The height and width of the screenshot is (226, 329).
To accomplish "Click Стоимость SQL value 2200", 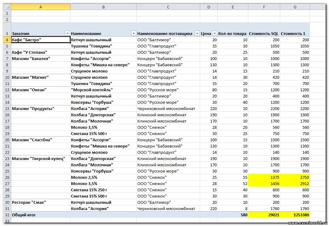I will (x=264, y=108).
